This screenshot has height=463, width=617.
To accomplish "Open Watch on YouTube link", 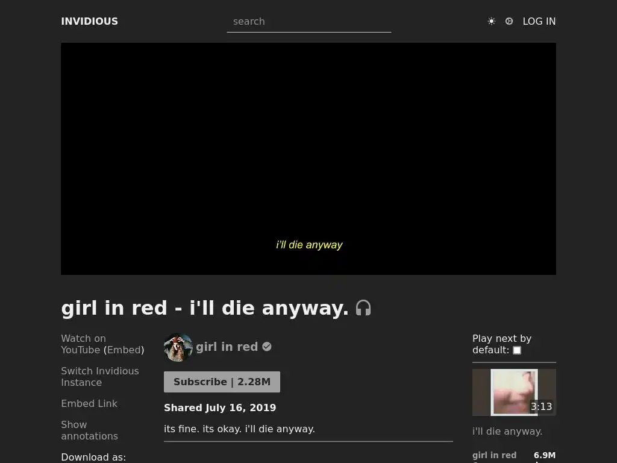I will [83, 344].
